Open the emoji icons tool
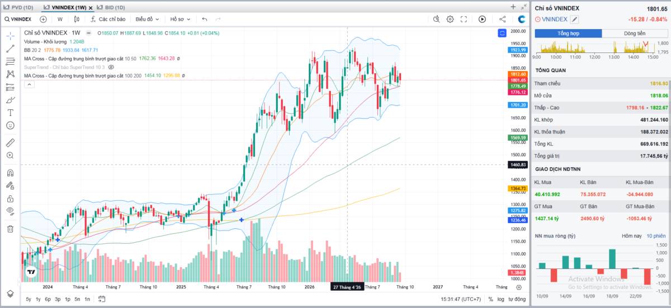 pyautogui.click(x=10, y=126)
